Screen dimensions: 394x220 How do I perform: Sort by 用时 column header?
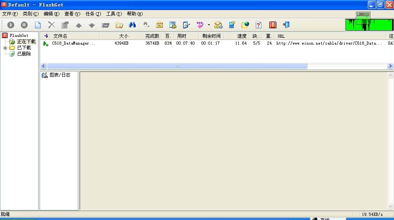[x=186, y=36]
